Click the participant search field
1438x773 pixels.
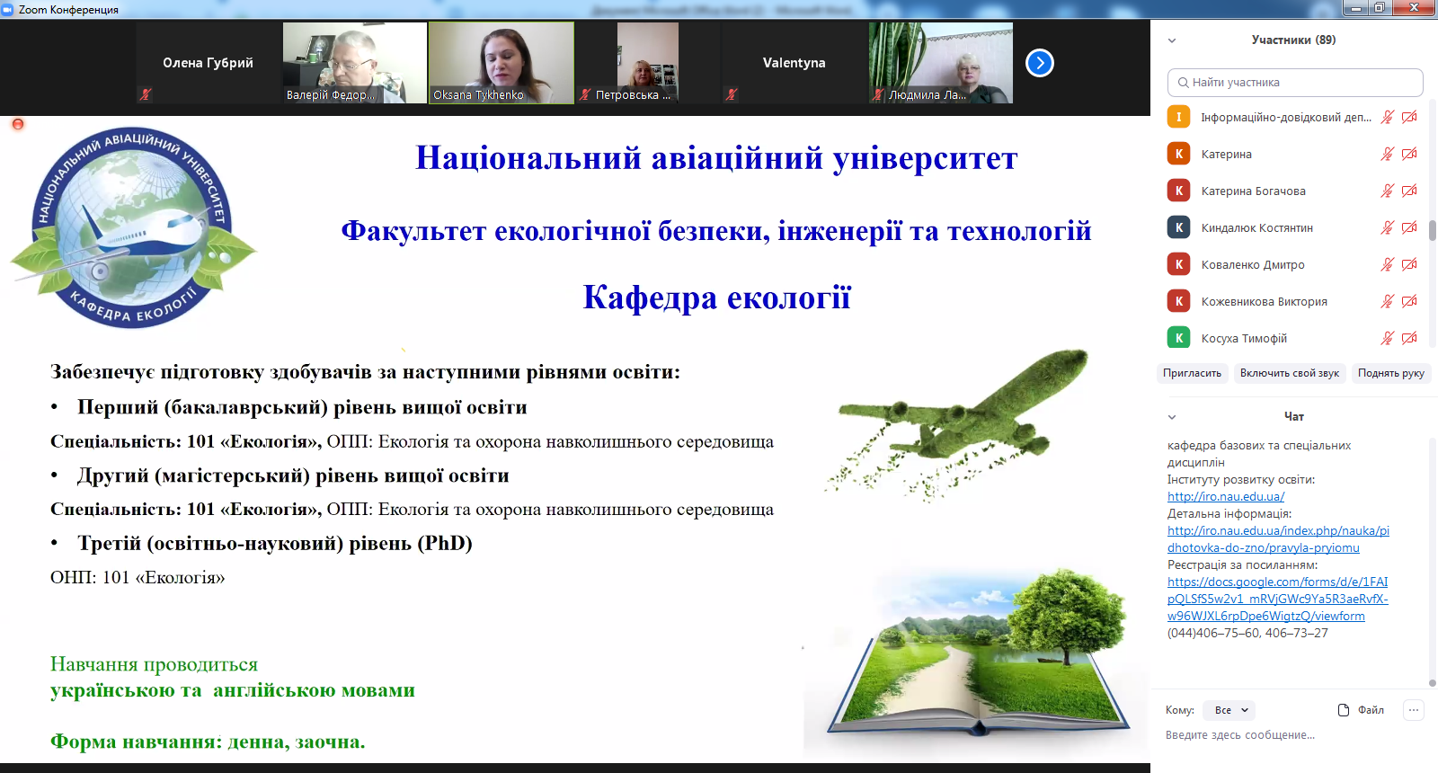1295,83
